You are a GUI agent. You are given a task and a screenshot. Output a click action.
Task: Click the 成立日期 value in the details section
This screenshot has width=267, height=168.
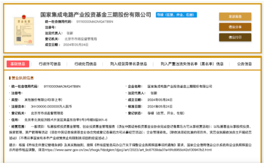click(160, 100)
